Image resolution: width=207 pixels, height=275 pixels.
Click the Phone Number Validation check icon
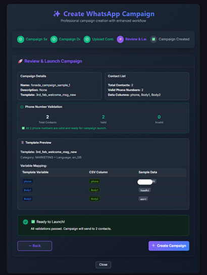click(22, 107)
